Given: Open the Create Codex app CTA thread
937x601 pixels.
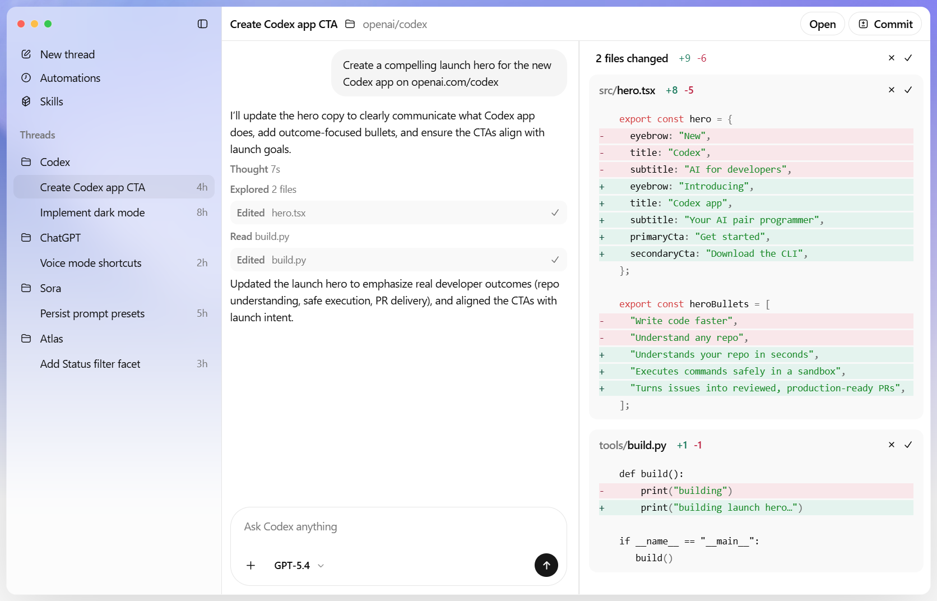Looking at the screenshot, I should point(114,187).
